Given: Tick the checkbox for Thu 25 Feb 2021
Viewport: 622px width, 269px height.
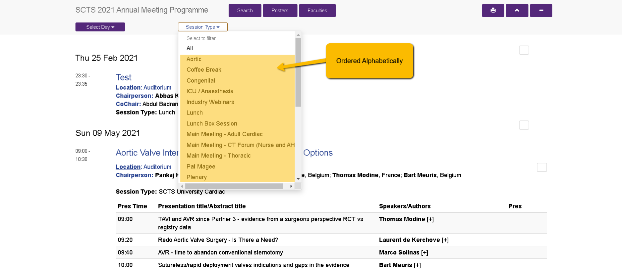Looking at the screenshot, I should point(524,50).
